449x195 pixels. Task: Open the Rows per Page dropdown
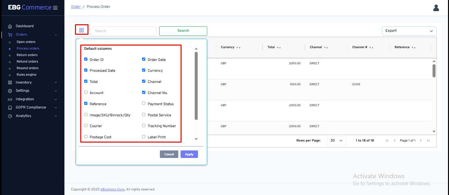336,140
